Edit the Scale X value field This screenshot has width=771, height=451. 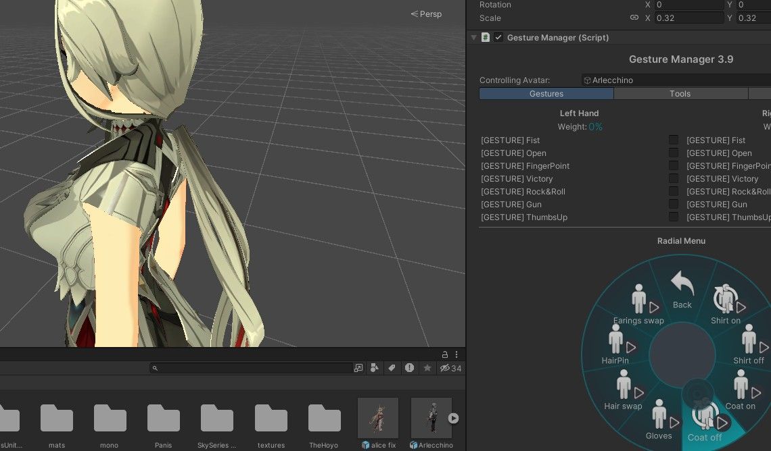click(689, 18)
